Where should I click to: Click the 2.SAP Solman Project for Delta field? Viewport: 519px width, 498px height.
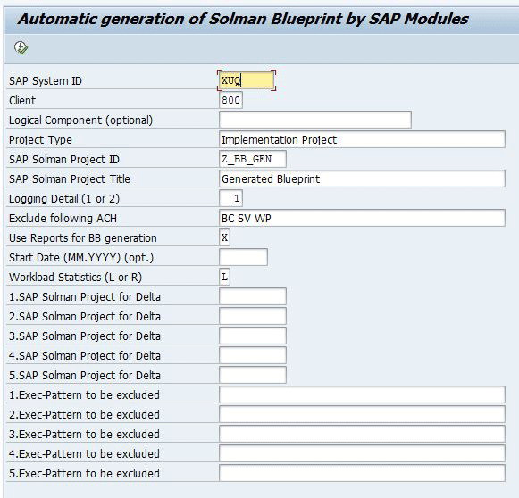[253, 316]
